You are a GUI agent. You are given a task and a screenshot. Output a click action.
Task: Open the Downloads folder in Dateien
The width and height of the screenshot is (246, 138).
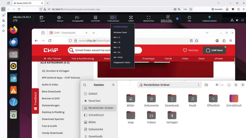tap(172, 100)
